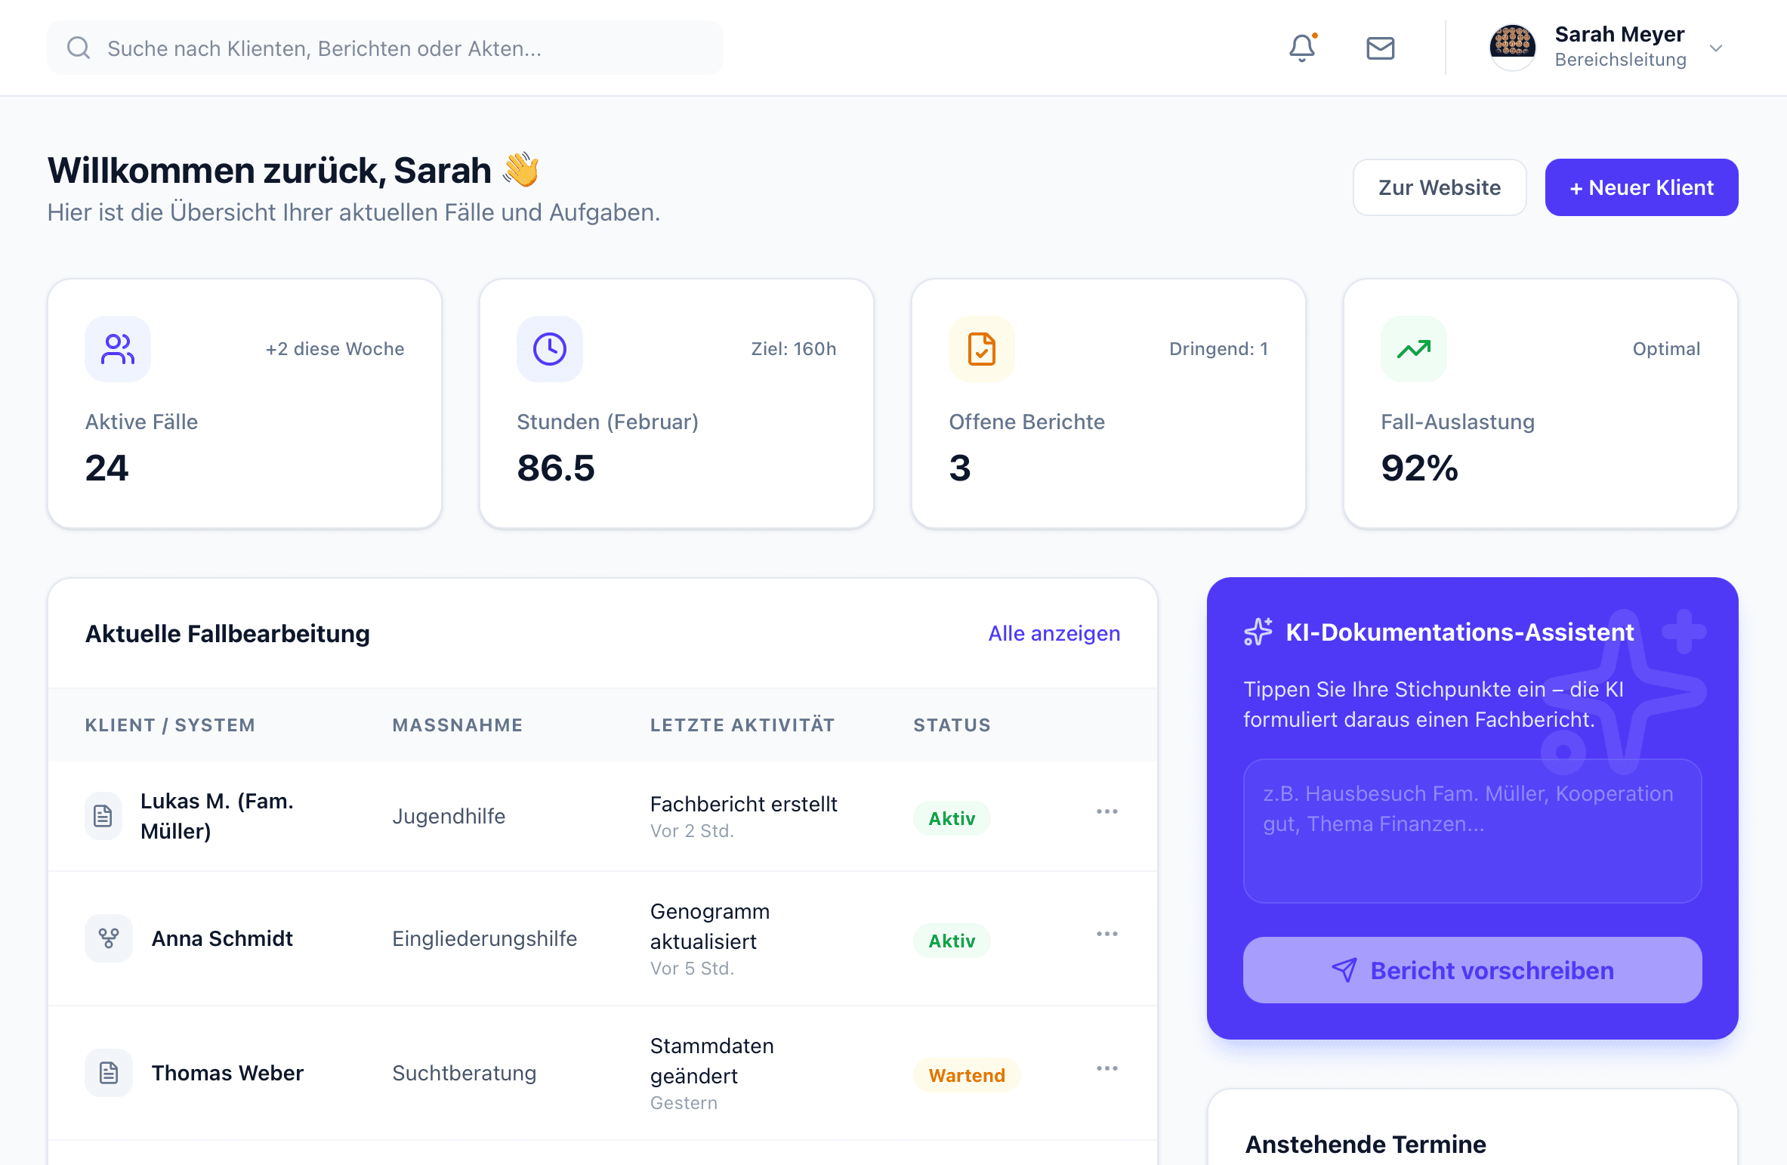Open more options for Anna Schmidt row
This screenshot has width=1787, height=1165.
coord(1106,934)
